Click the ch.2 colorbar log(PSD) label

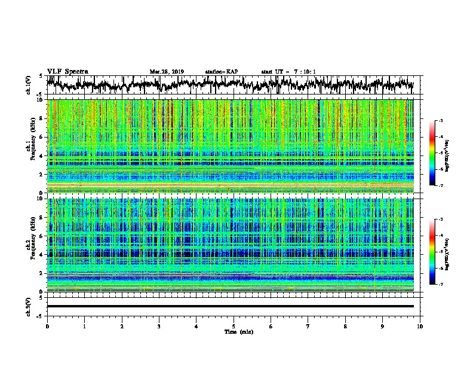[447, 254]
